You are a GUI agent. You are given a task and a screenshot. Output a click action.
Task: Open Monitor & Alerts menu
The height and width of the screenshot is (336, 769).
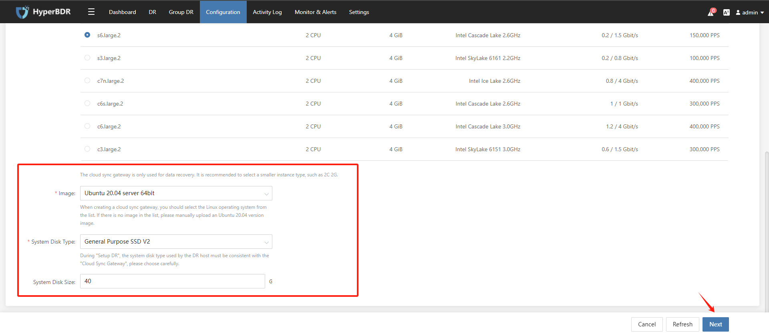point(316,12)
